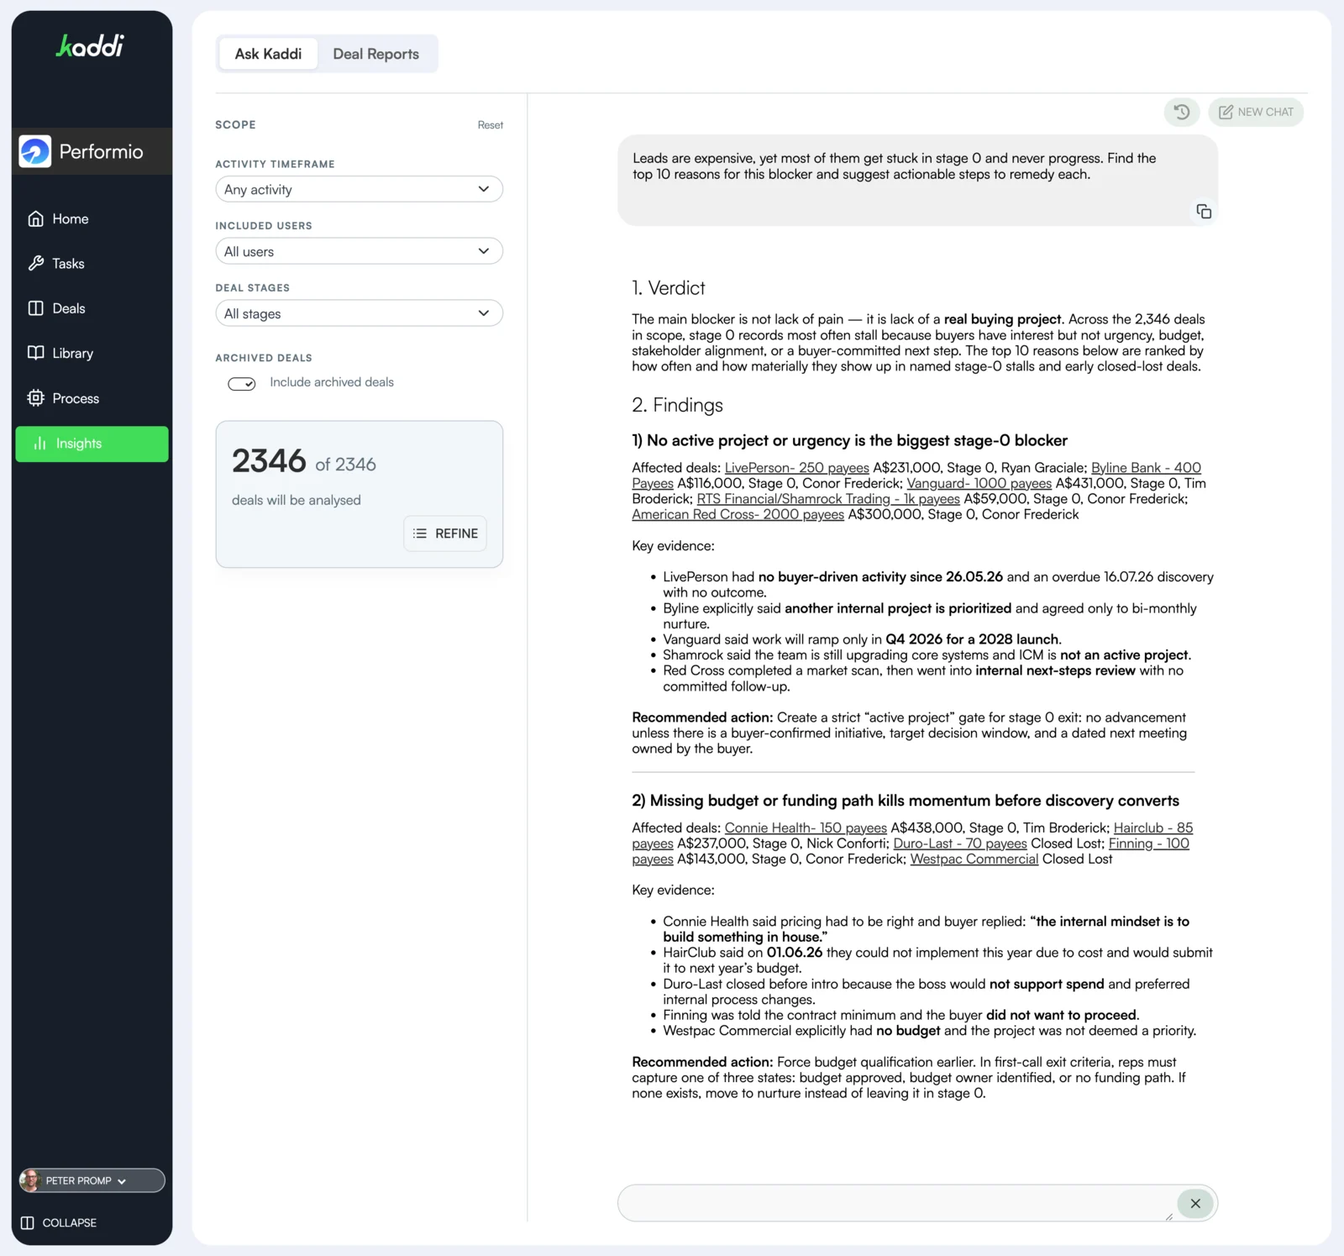Open RTS Financial/Shamrock Trading - 1k payees link
This screenshot has height=1256, width=1344.
coord(827,499)
